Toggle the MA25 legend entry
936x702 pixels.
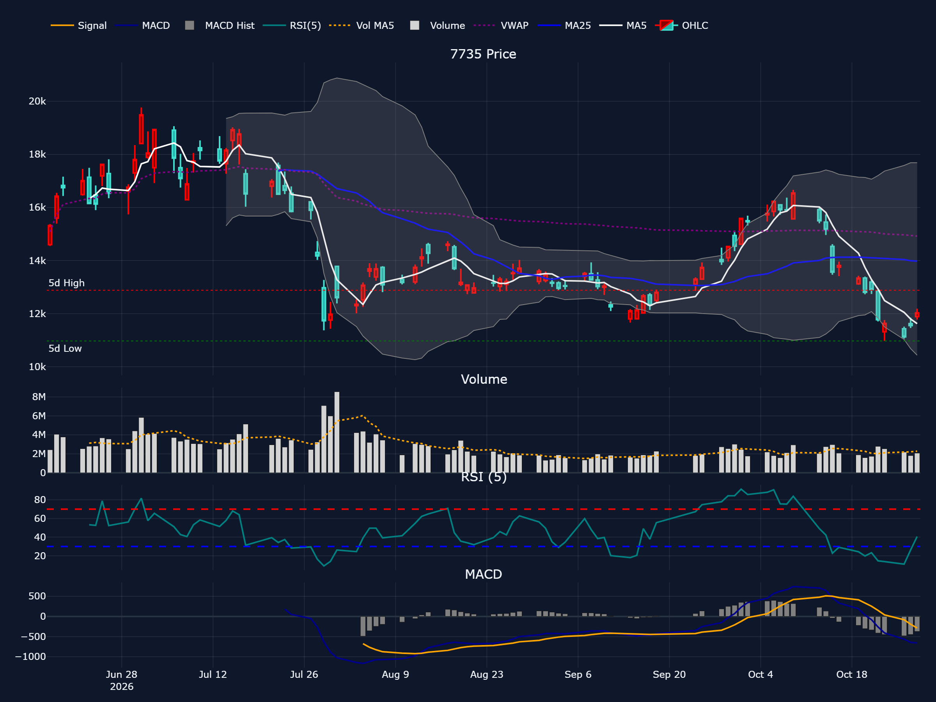coord(564,25)
